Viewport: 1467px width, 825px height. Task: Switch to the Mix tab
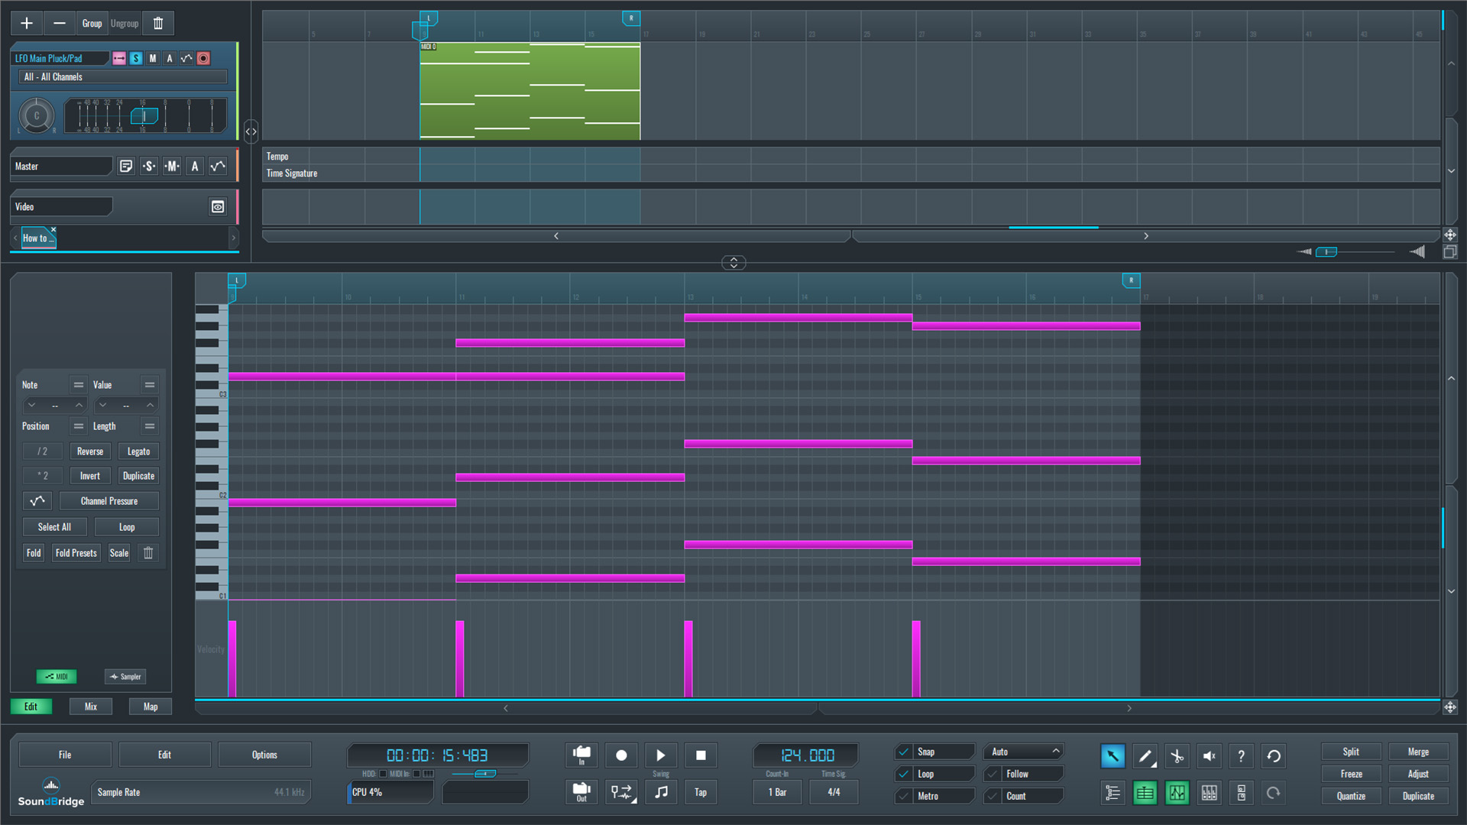91,707
